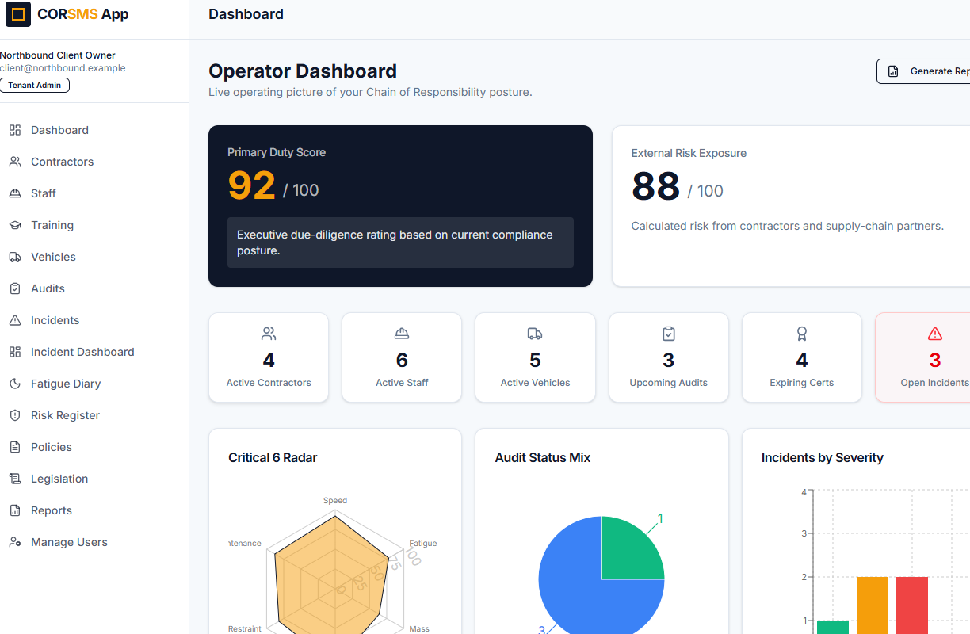Click the Tenant Admin badge
970x634 pixels.
35,86
